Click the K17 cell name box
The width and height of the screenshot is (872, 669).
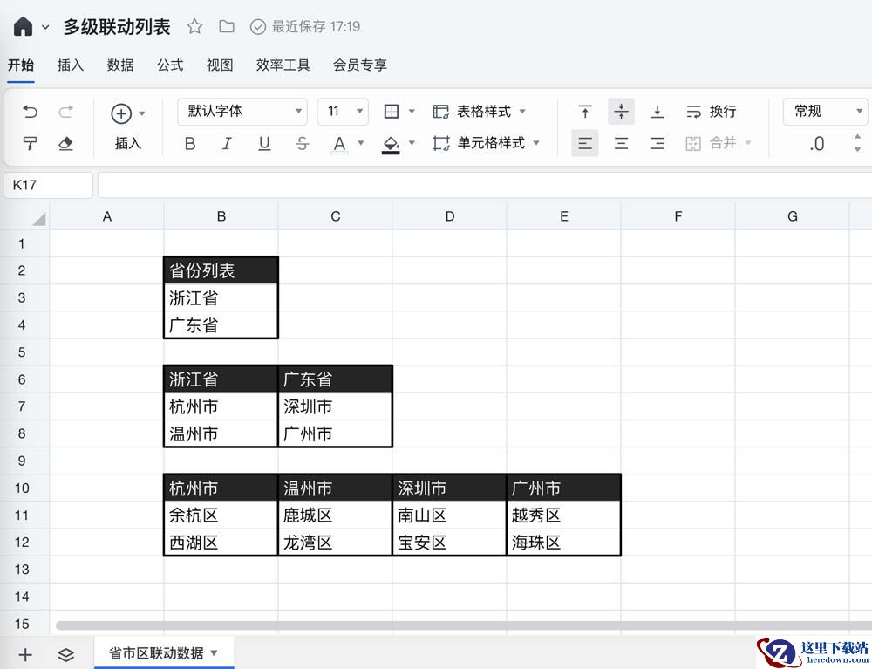(x=48, y=185)
